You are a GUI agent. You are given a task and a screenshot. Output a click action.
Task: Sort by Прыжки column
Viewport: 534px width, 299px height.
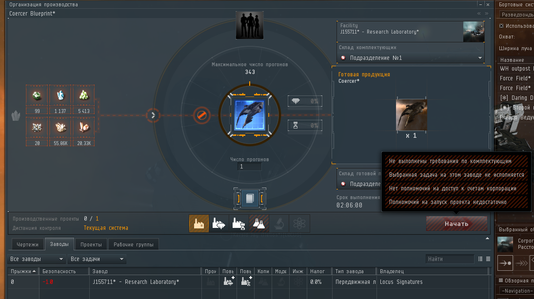coord(23,271)
